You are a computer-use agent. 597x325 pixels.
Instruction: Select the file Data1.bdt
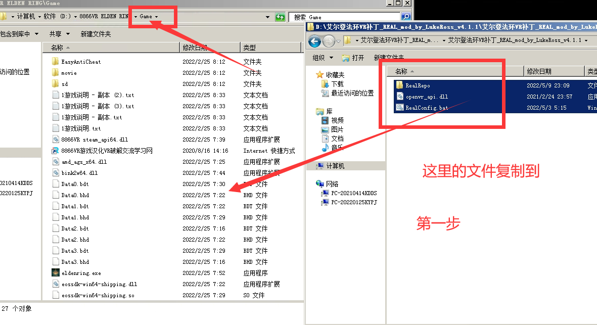75,206
